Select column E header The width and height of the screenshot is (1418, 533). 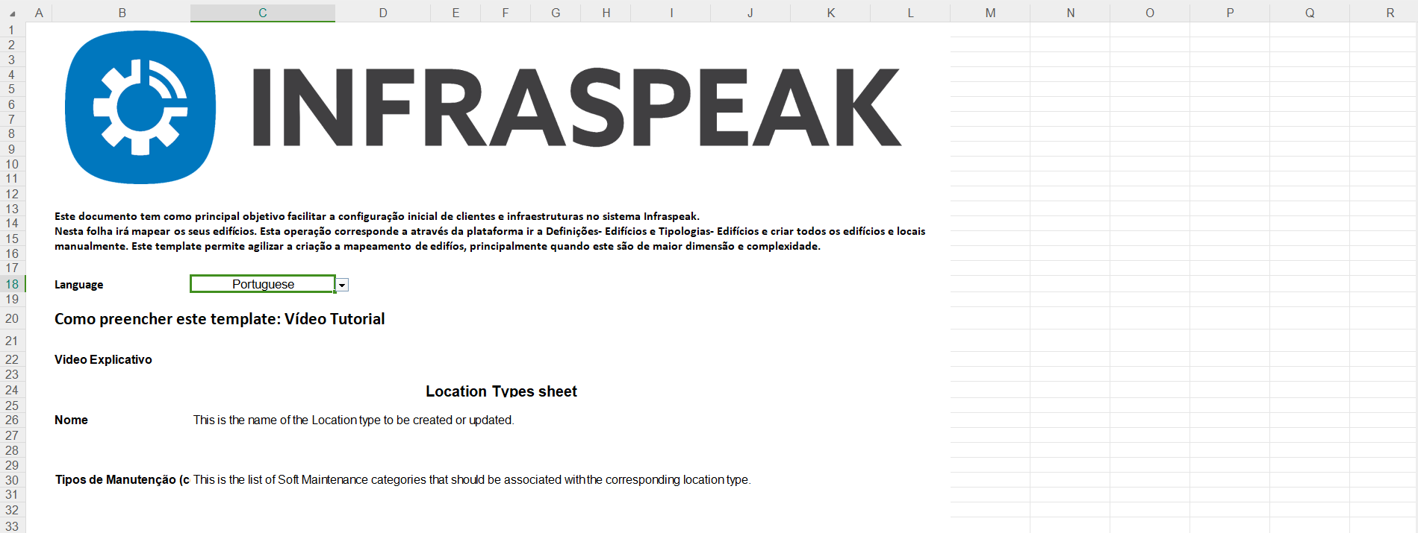tap(455, 13)
